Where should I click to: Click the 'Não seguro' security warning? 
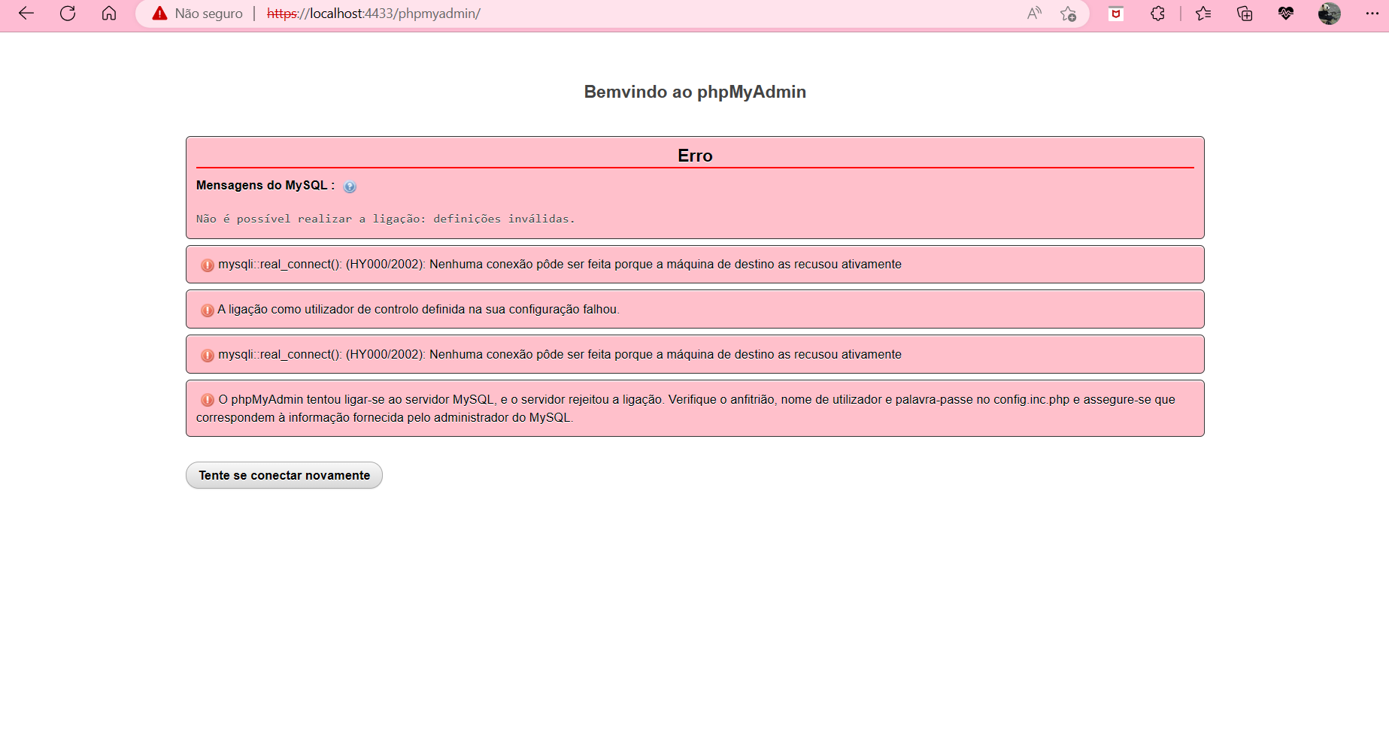[x=198, y=14]
